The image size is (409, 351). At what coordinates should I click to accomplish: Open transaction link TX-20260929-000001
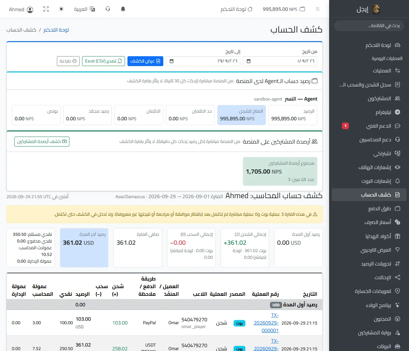click(266, 323)
